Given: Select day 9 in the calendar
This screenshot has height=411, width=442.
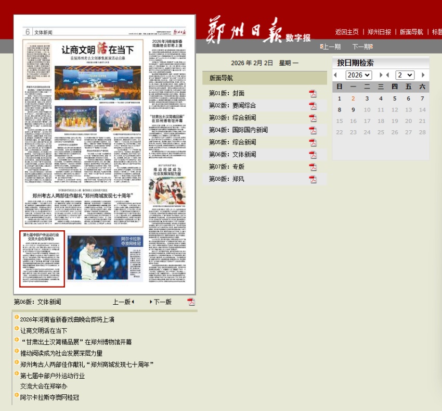Looking at the screenshot, I should [x=353, y=110].
